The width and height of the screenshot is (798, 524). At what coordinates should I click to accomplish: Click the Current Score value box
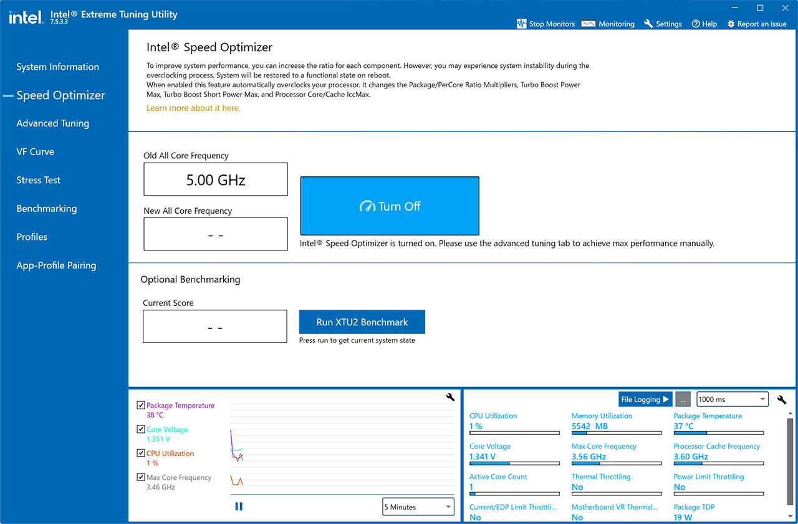(215, 326)
